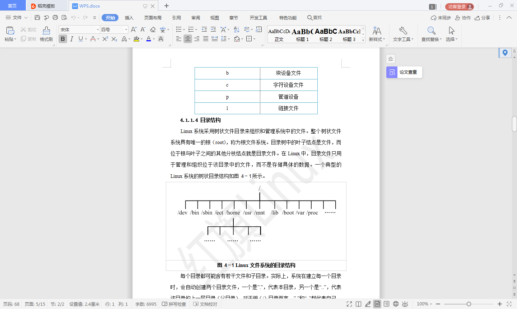Click the 访客登录 guest login button
The width and height of the screenshot is (517, 309).
460,6
